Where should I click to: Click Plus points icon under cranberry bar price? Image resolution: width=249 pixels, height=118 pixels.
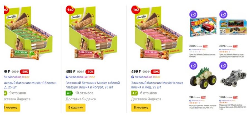(133, 77)
